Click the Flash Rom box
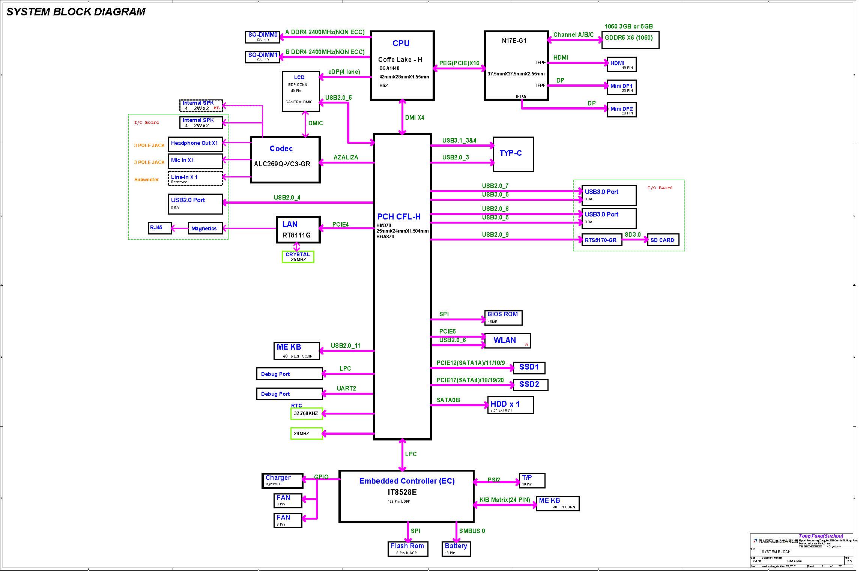Screen dimensions: 863x571 pos(407,548)
